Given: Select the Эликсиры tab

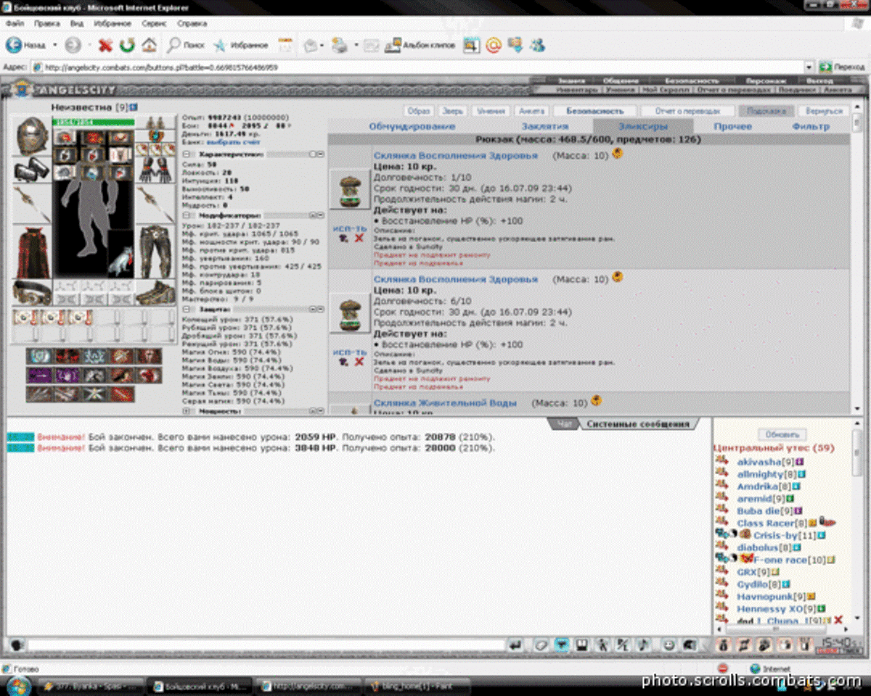Looking at the screenshot, I should (x=643, y=126).
